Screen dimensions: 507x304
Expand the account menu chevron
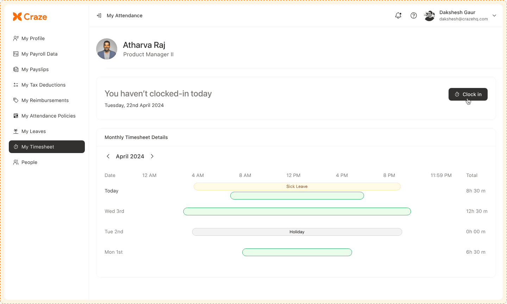click(494, 15)
